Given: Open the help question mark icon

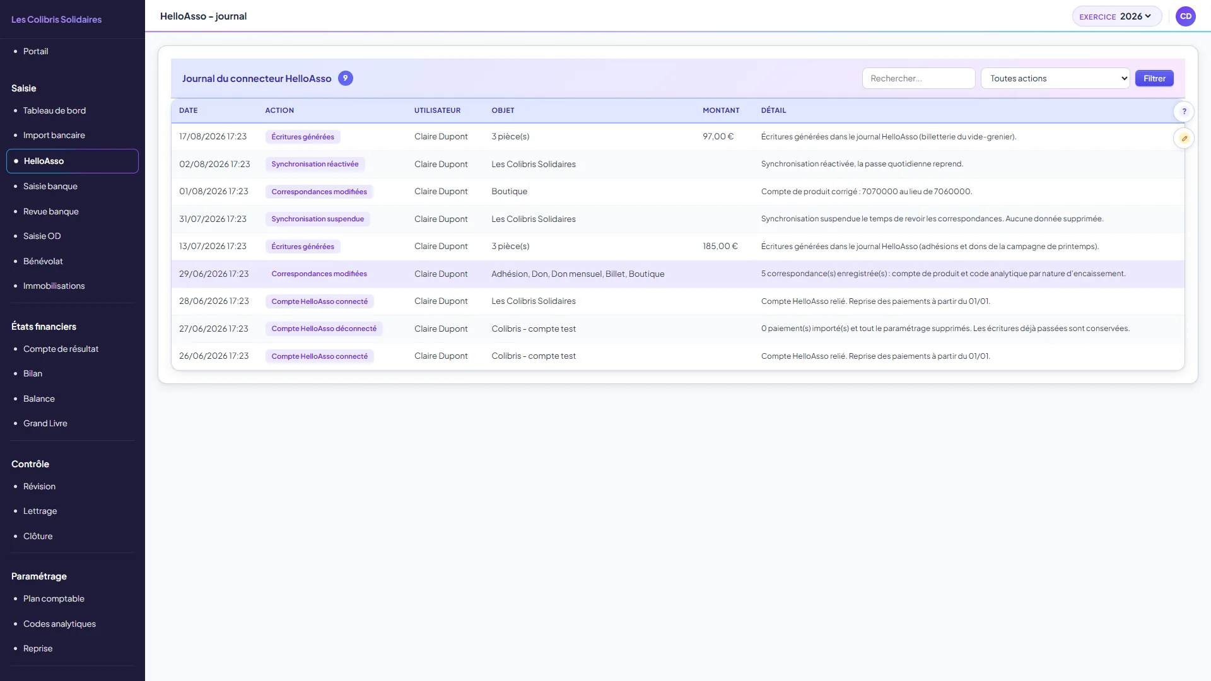Looking at the screenshot, I should (x=1184, y=112).
